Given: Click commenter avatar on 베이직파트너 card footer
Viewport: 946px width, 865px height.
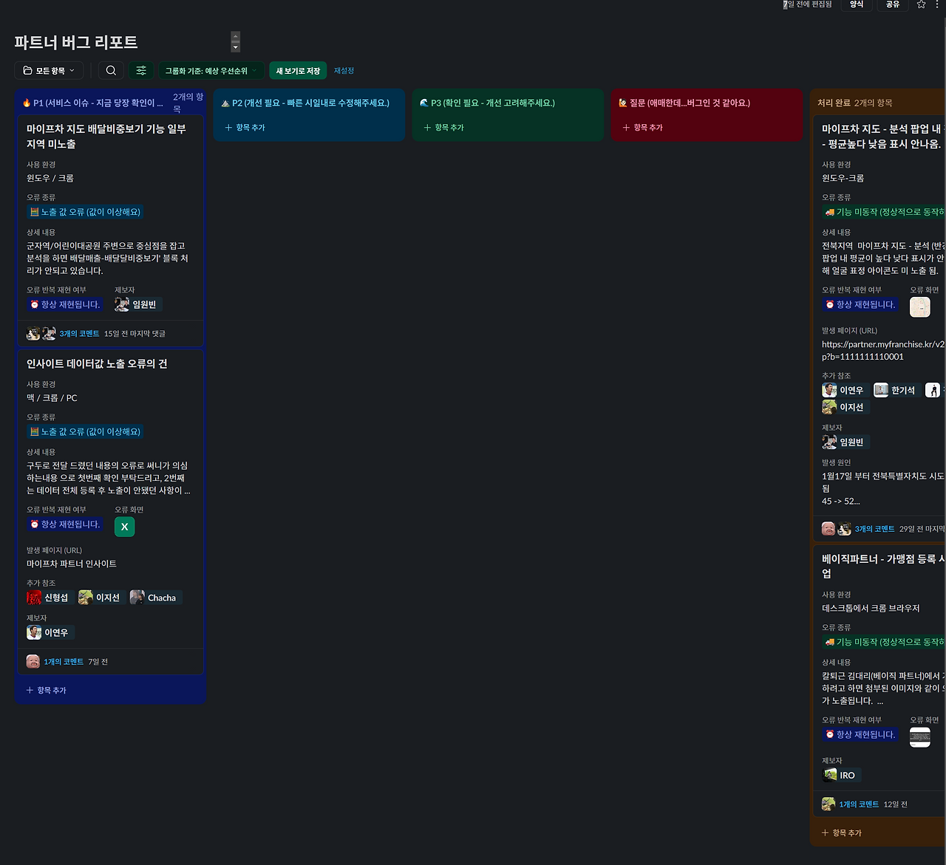Looking at the screenshot, I should coord(828,804).
